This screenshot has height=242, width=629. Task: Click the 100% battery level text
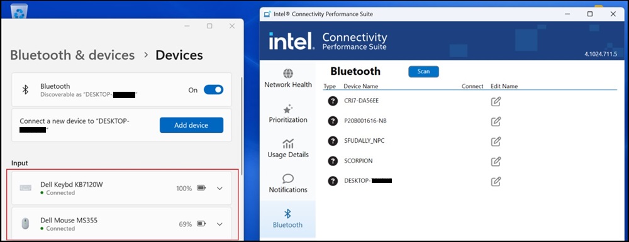click(x=184, y=189)
